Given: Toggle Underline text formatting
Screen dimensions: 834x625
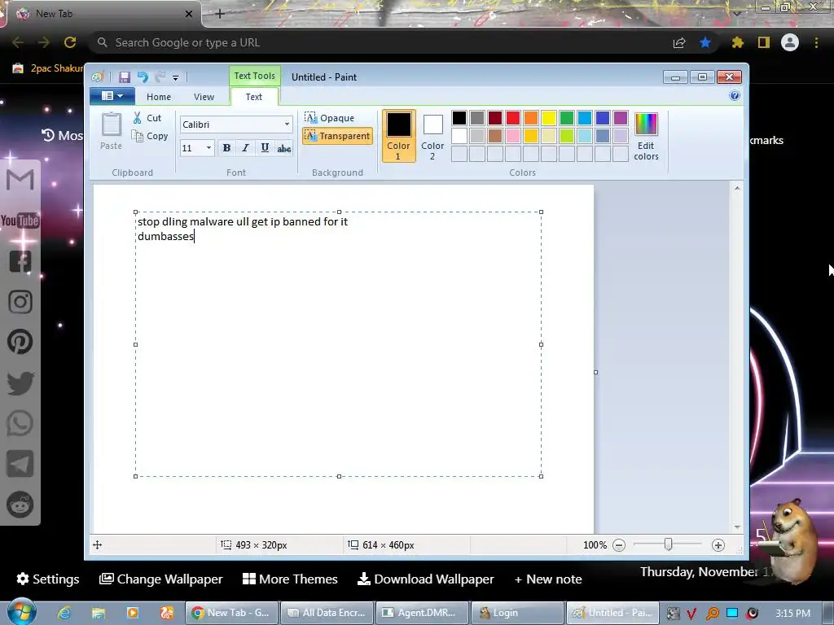Looking at the screenshot, I should point(265,148).
